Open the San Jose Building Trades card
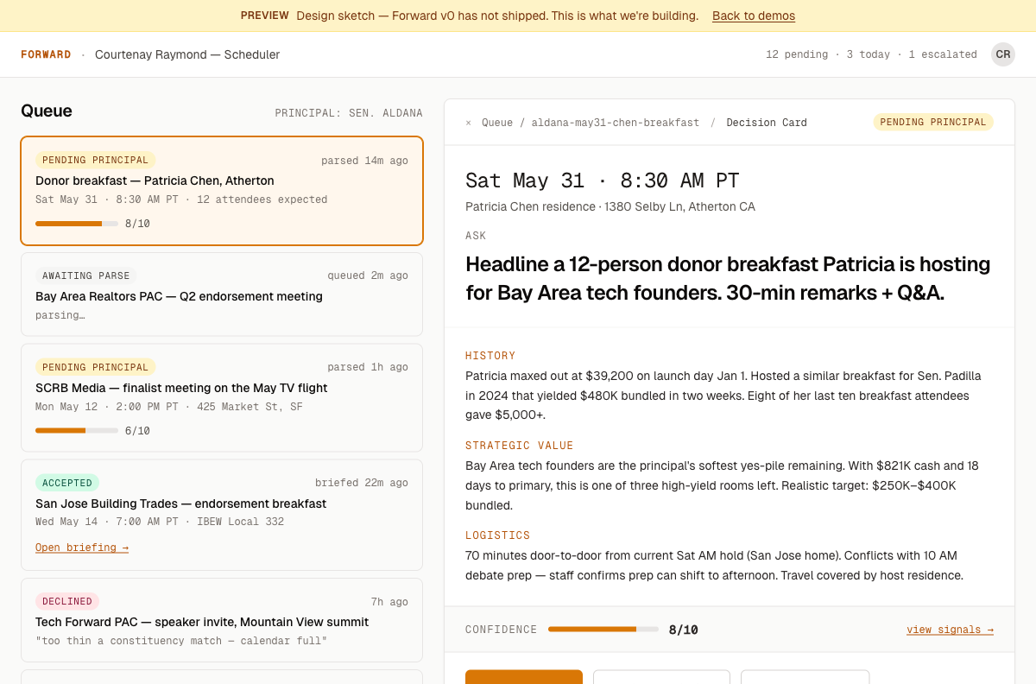The height and width of the screenshot is (684, 1036). click(x=222, y=515)
